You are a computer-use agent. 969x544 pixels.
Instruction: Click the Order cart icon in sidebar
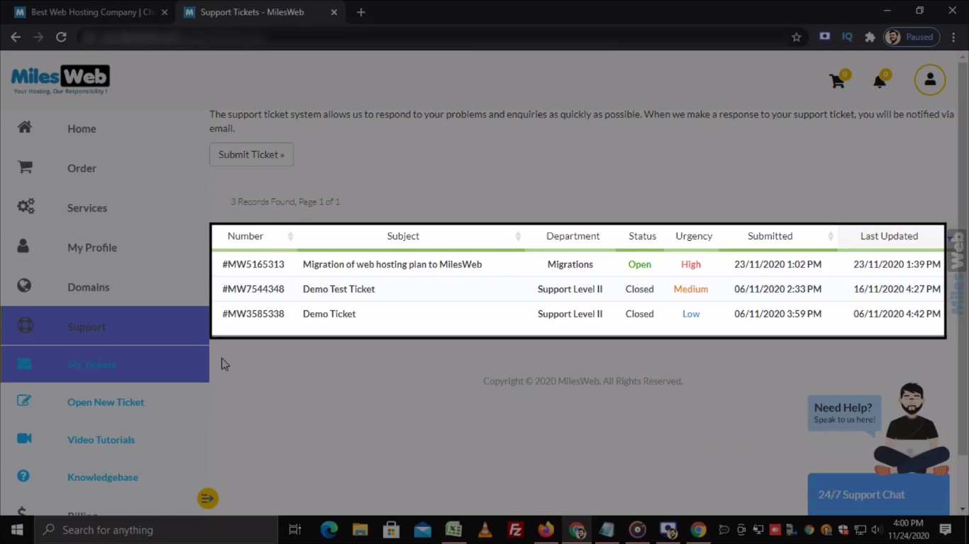coord(25,167)
